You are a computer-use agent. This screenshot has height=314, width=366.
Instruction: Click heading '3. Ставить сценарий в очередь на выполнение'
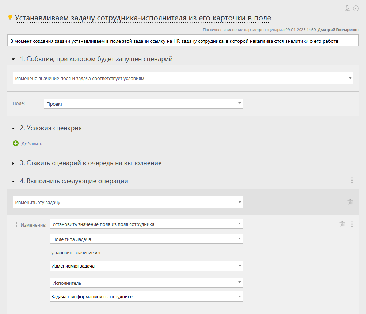[x=91, y=163]
